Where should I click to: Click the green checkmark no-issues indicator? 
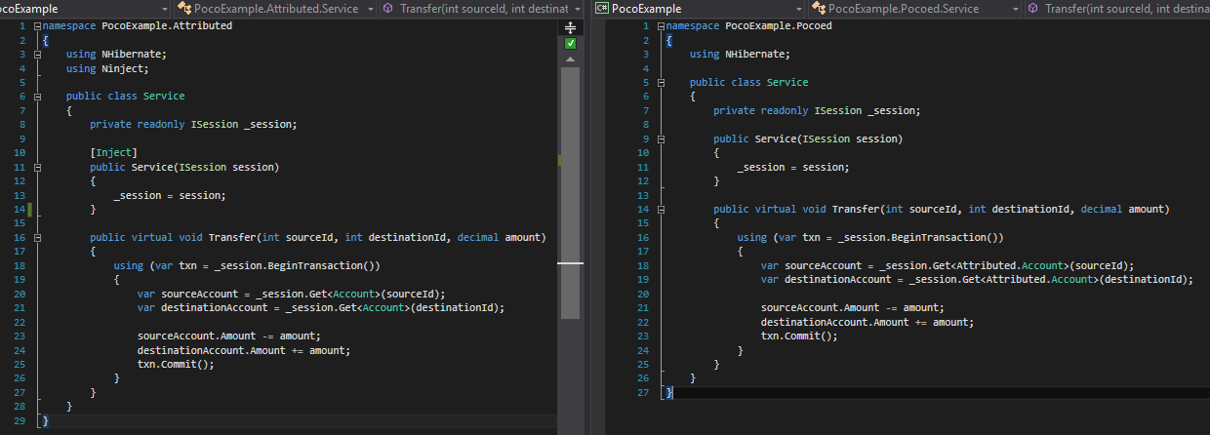click(x=571, y=44)
